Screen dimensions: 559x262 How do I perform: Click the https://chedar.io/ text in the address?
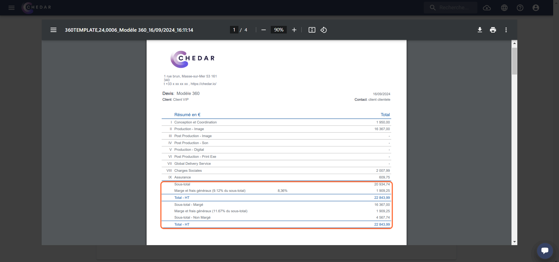click(203, 84)
